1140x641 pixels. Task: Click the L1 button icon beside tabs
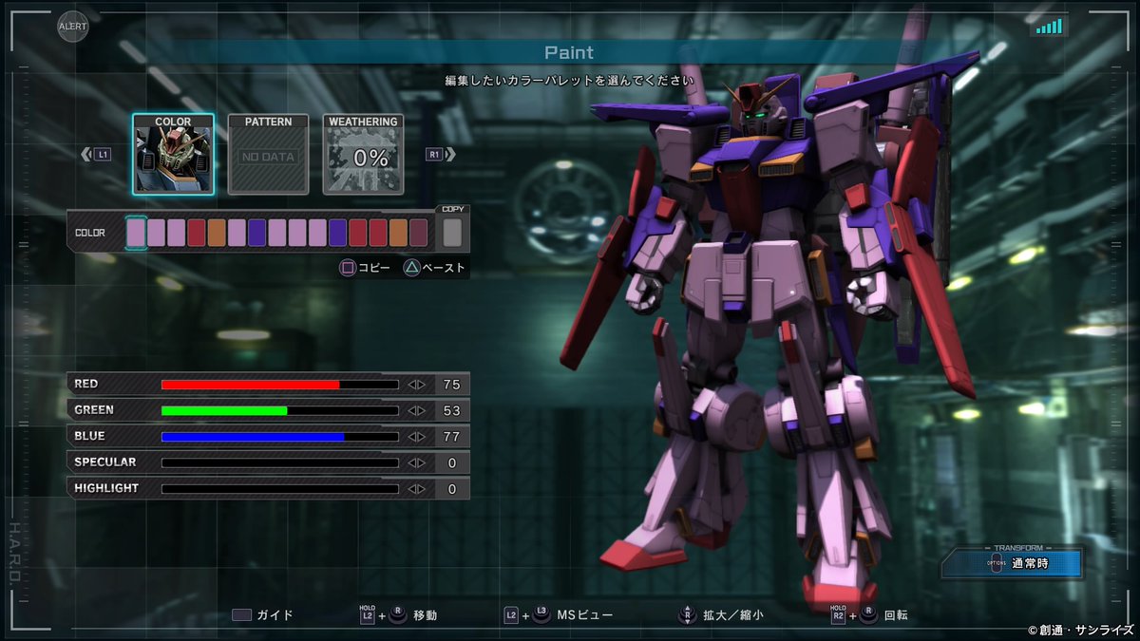[x=104, y=154]
